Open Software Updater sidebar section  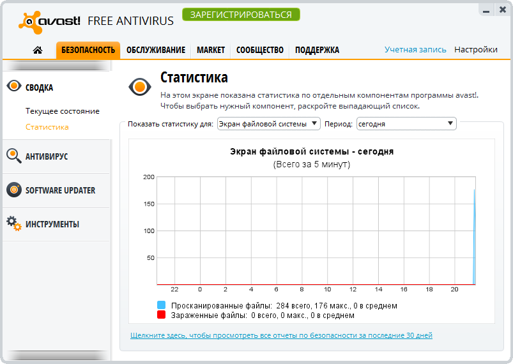click(56, 190)
